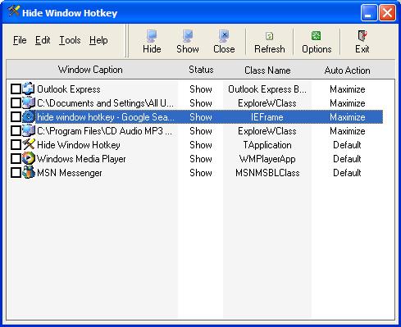Click Default in the MSN Messenger row
The image size is (401, 327).
[x=347, y=173]
